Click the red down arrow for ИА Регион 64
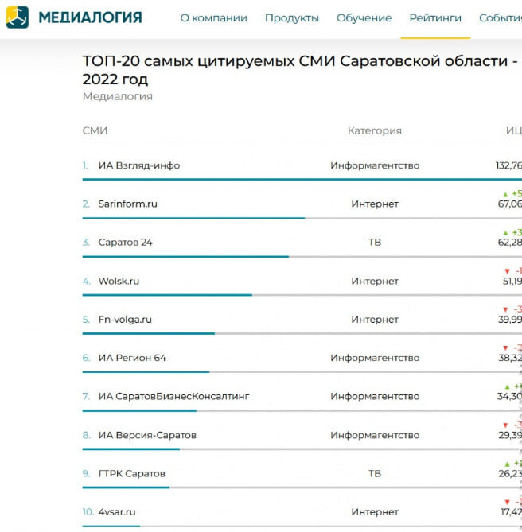The width and height of the screenshot is (522, 532). (505, 348)
